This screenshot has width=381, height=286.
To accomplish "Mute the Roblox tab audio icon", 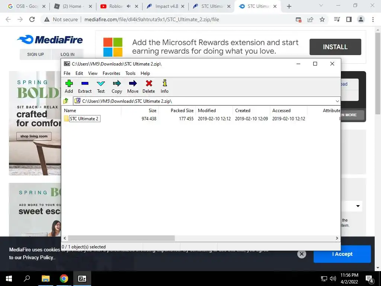I will [x=128, y=6].
